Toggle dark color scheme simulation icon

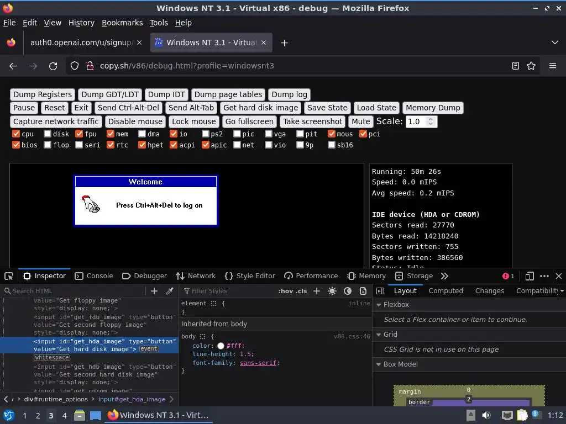click(348, 291)
